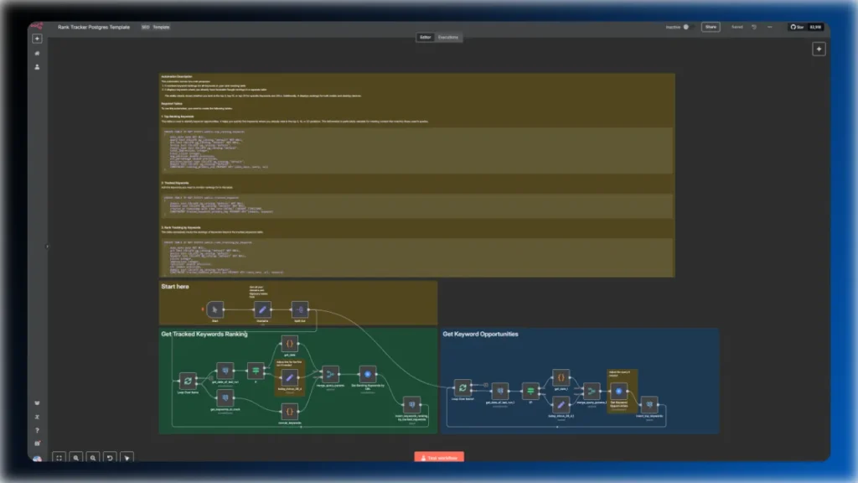The height and width of the screenshot is (483, 858).
Task: Click the Share button
Action: coord(711,27)
